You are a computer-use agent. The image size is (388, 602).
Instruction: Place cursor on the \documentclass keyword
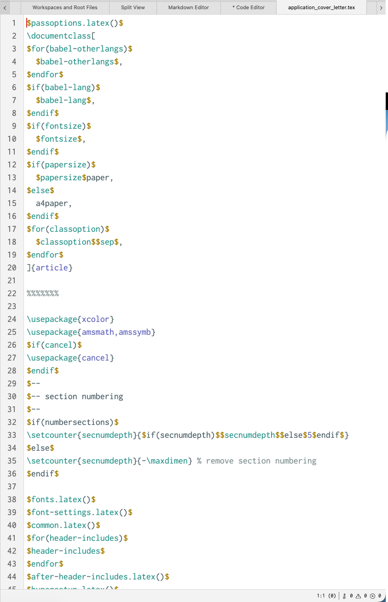pyautogui.click(x=58, y=35)
